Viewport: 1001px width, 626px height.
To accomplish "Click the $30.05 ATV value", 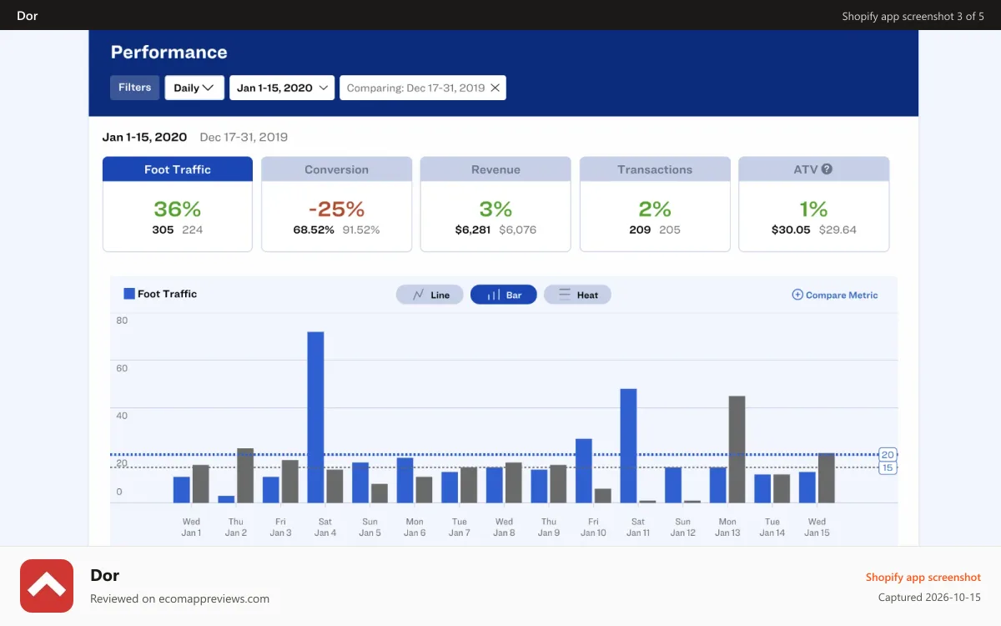I will [x=791, y=230].
